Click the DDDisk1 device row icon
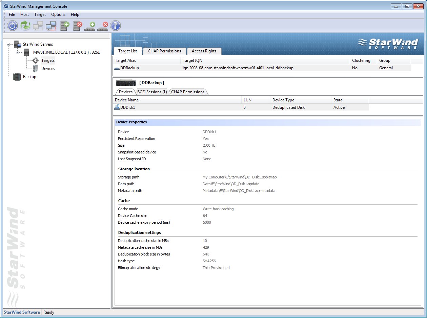This screenshot has width=427, height=318. coord(117,107)
